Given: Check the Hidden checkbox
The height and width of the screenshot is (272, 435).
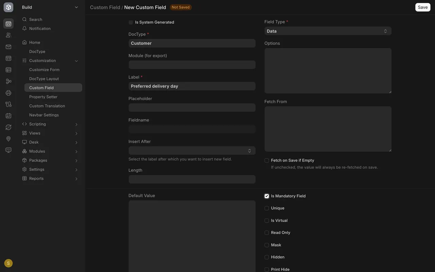Looking at the screenshot, I should tap(267, 257).
